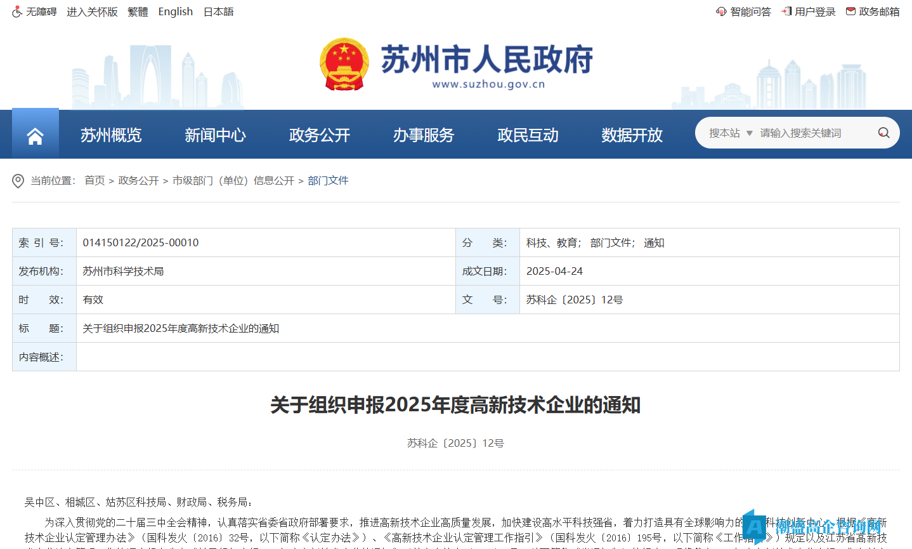Open 智能问答 smart Q&A robot icon
Viewport: 912px width, 549px height.
coord(721,11)
